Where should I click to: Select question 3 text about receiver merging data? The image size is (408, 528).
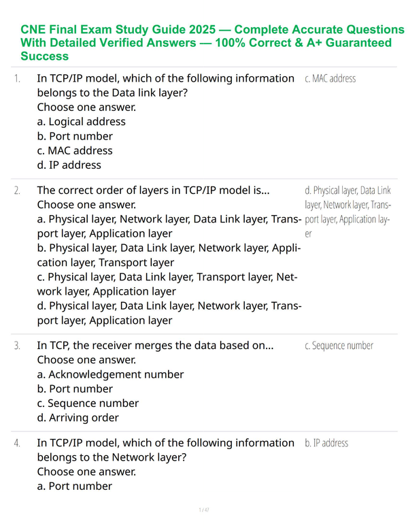point(155,346)
